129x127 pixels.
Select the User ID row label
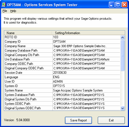10,82
